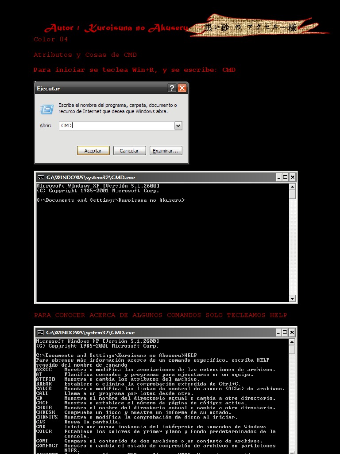Click scroll up arrow in second CMD window
The width and height of the screenshot is (340, 454).
click(x=292, y=342)
